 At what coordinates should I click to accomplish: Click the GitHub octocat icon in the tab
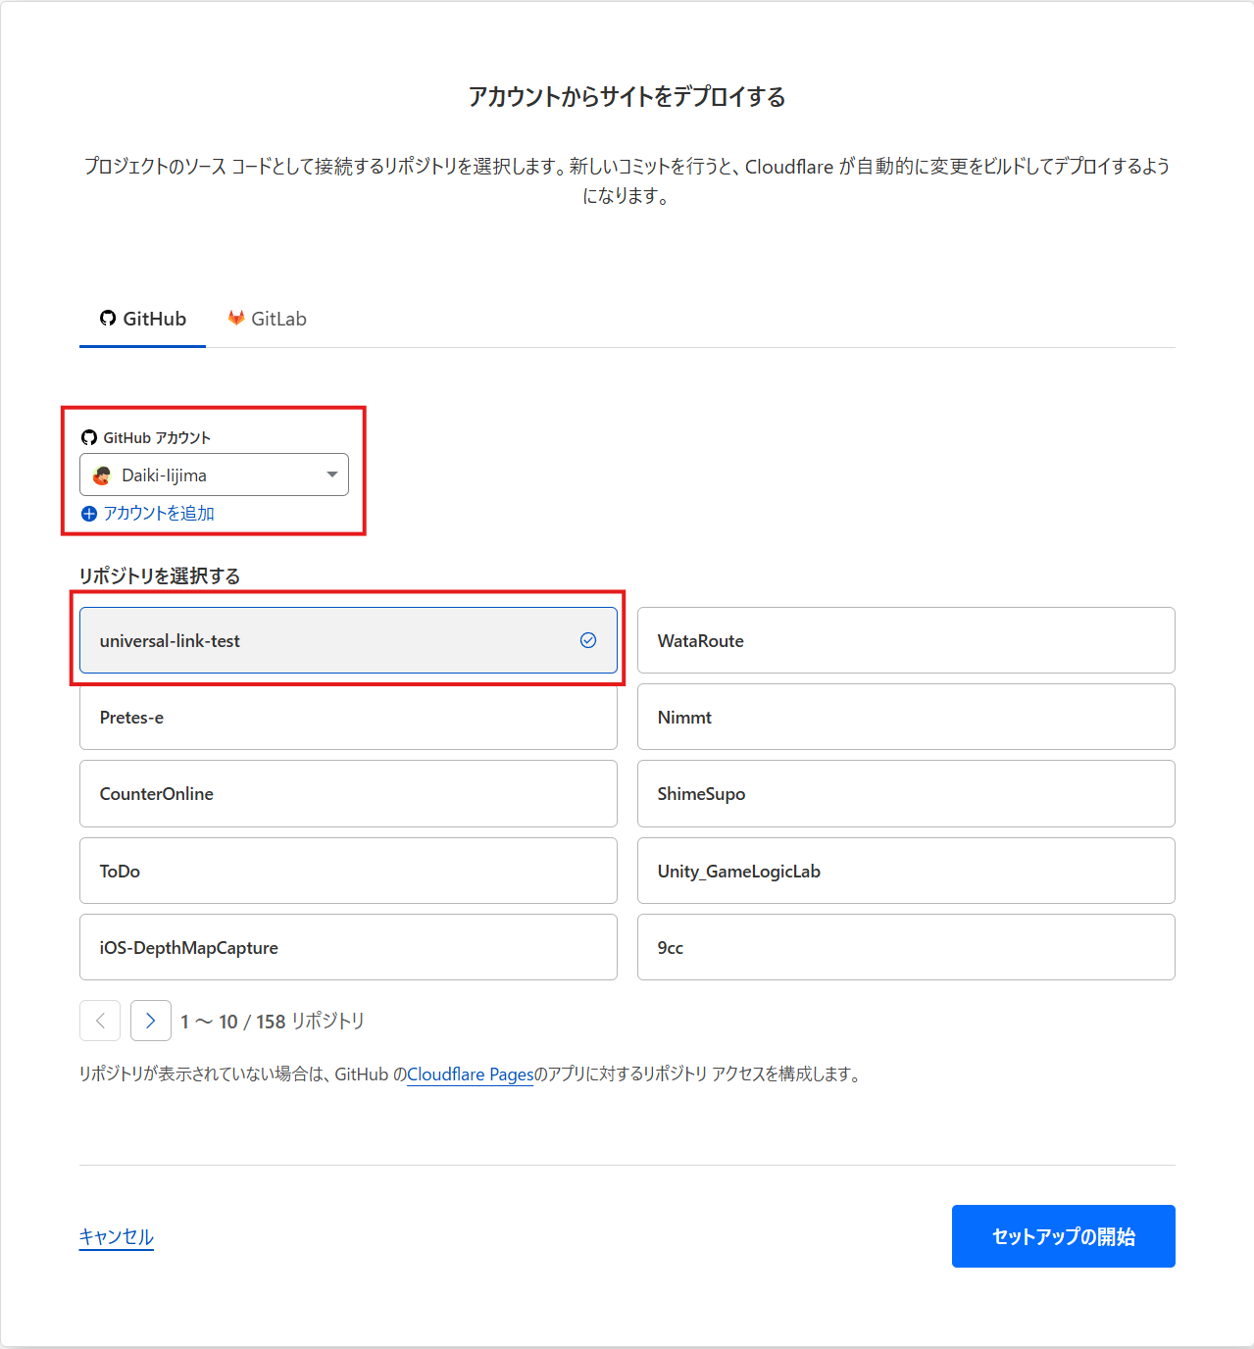(108, 319)
